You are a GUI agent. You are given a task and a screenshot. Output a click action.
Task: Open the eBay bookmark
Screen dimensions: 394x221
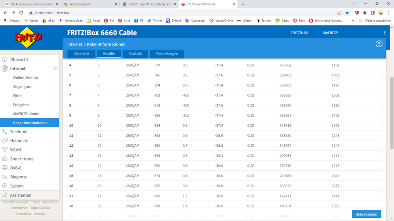tap(49, 20)
